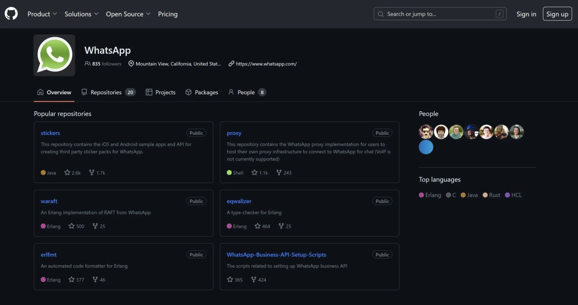Filter by Erlang in Top languages
578x305 pixels.
(x=430, y=195)
